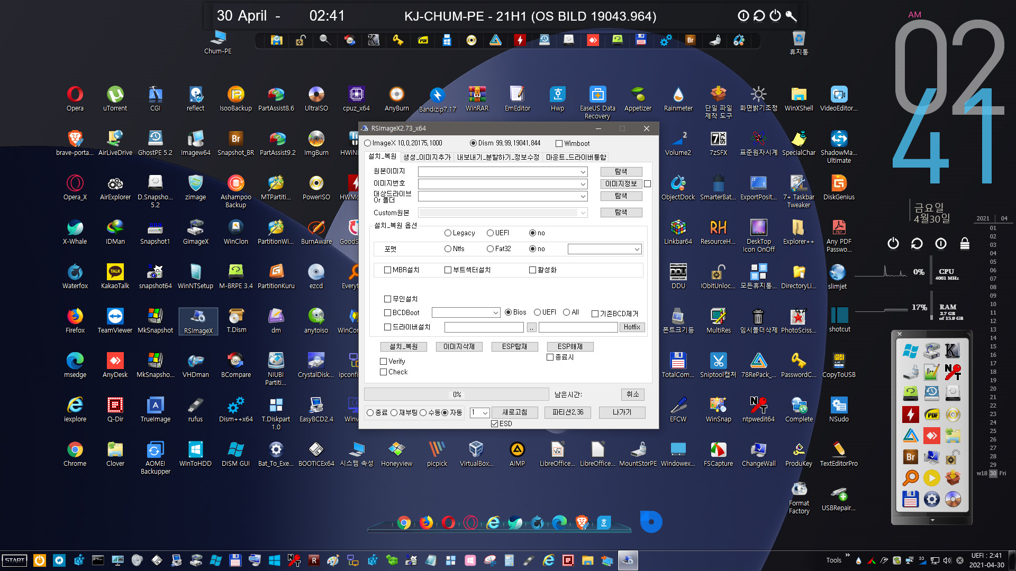Click the 파티션2.36 button
The width and height of the screenshot is (1016, 571).
tap(568, 412)
